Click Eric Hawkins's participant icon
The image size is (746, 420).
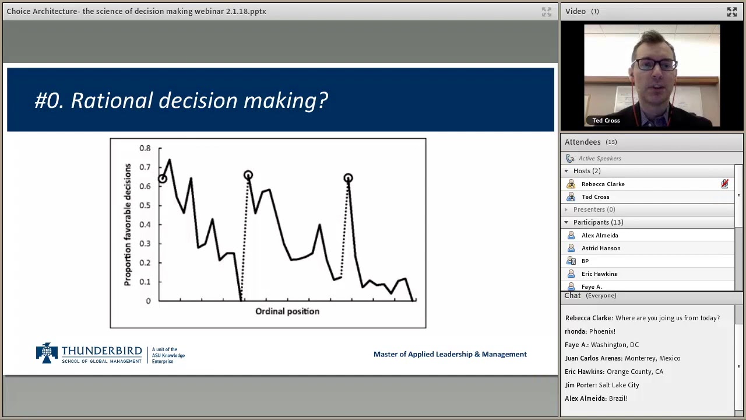[571, 274]
